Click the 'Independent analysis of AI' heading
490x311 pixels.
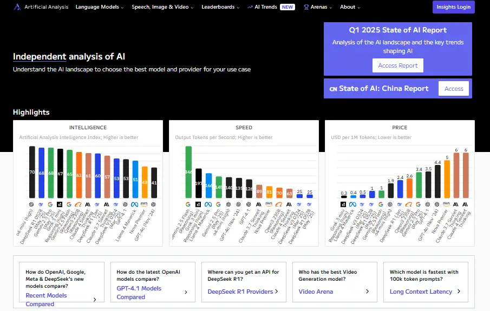coord(69,56)
